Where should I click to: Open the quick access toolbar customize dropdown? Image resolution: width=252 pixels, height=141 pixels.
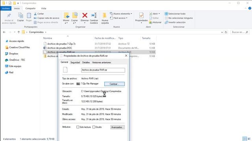tap(18, 3)
